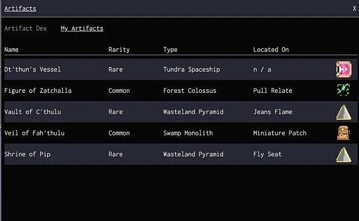Select the Vault of C'thulu row name
The height and width of the screenshot is (221, 359).
coord(32,112)
